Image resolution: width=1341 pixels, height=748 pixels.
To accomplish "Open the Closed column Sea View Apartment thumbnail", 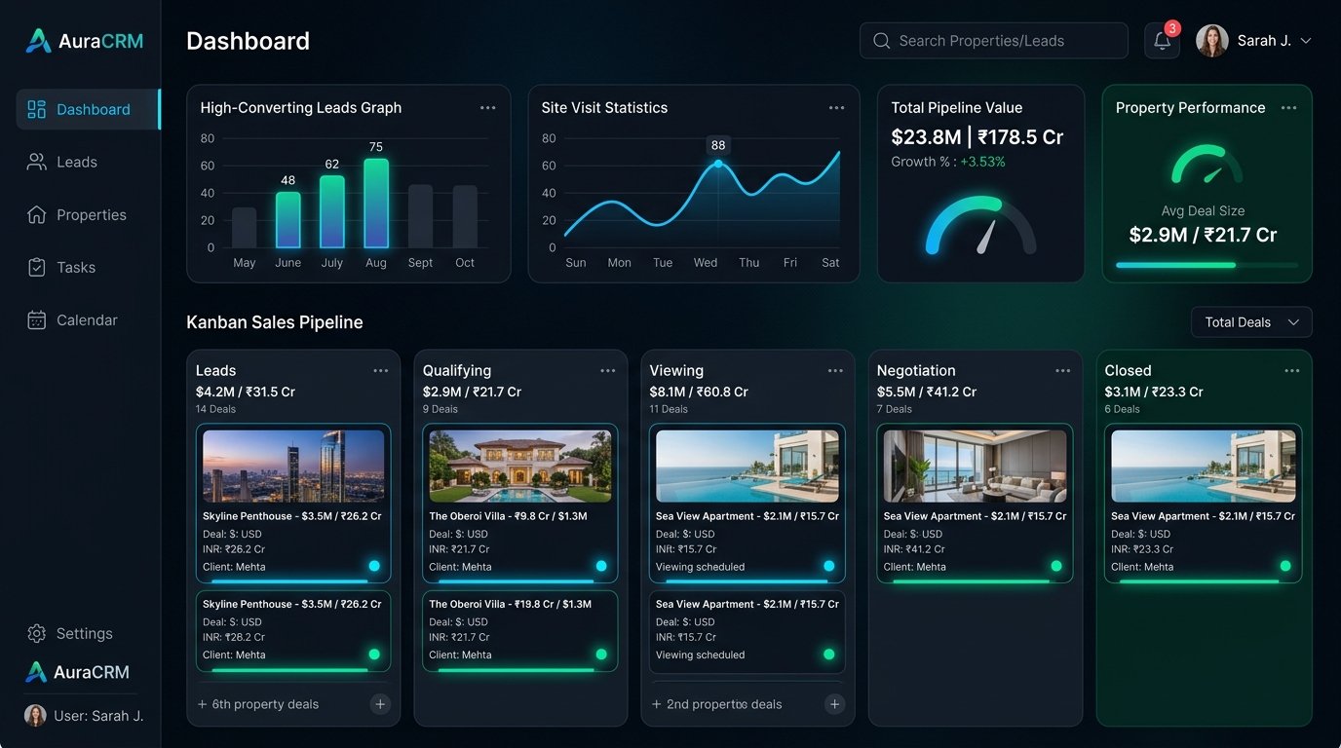I will pyautogui.click(x=1204, y=467).
